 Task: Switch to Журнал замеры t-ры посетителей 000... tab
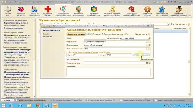(170, 100)
